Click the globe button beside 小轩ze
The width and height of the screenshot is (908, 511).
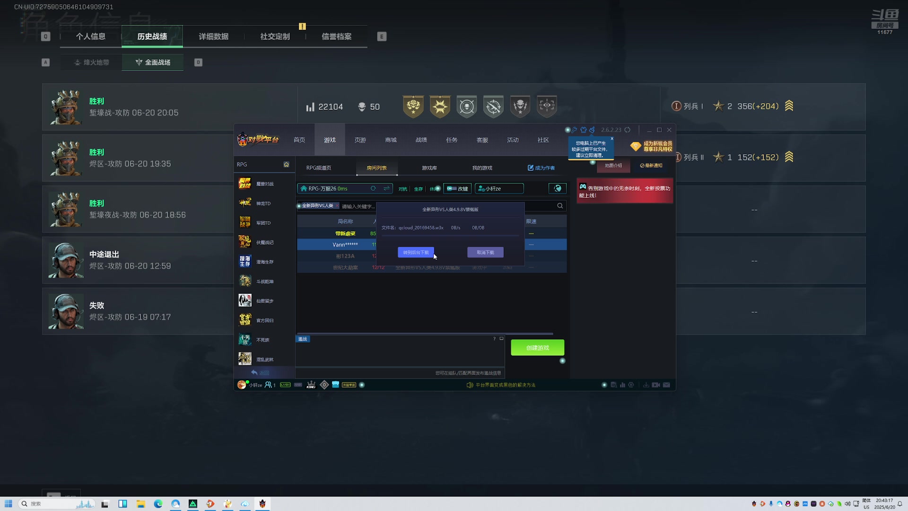[x=558, y=188]
